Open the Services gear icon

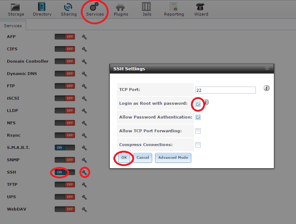(x=94, y=7)
